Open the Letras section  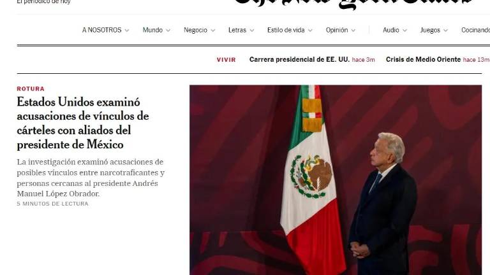tap(237, 31)
